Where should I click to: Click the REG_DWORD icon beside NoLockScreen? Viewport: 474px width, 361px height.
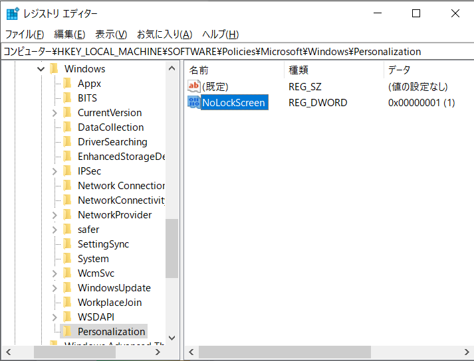(194, 102)
